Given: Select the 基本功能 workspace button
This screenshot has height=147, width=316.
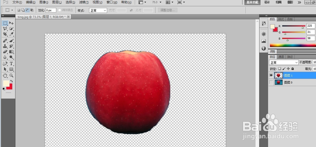Looking at the screenshot, I should [x=252, y=2].
